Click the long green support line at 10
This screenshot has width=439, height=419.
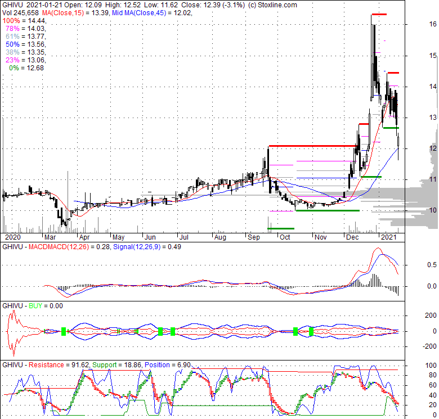328,210
